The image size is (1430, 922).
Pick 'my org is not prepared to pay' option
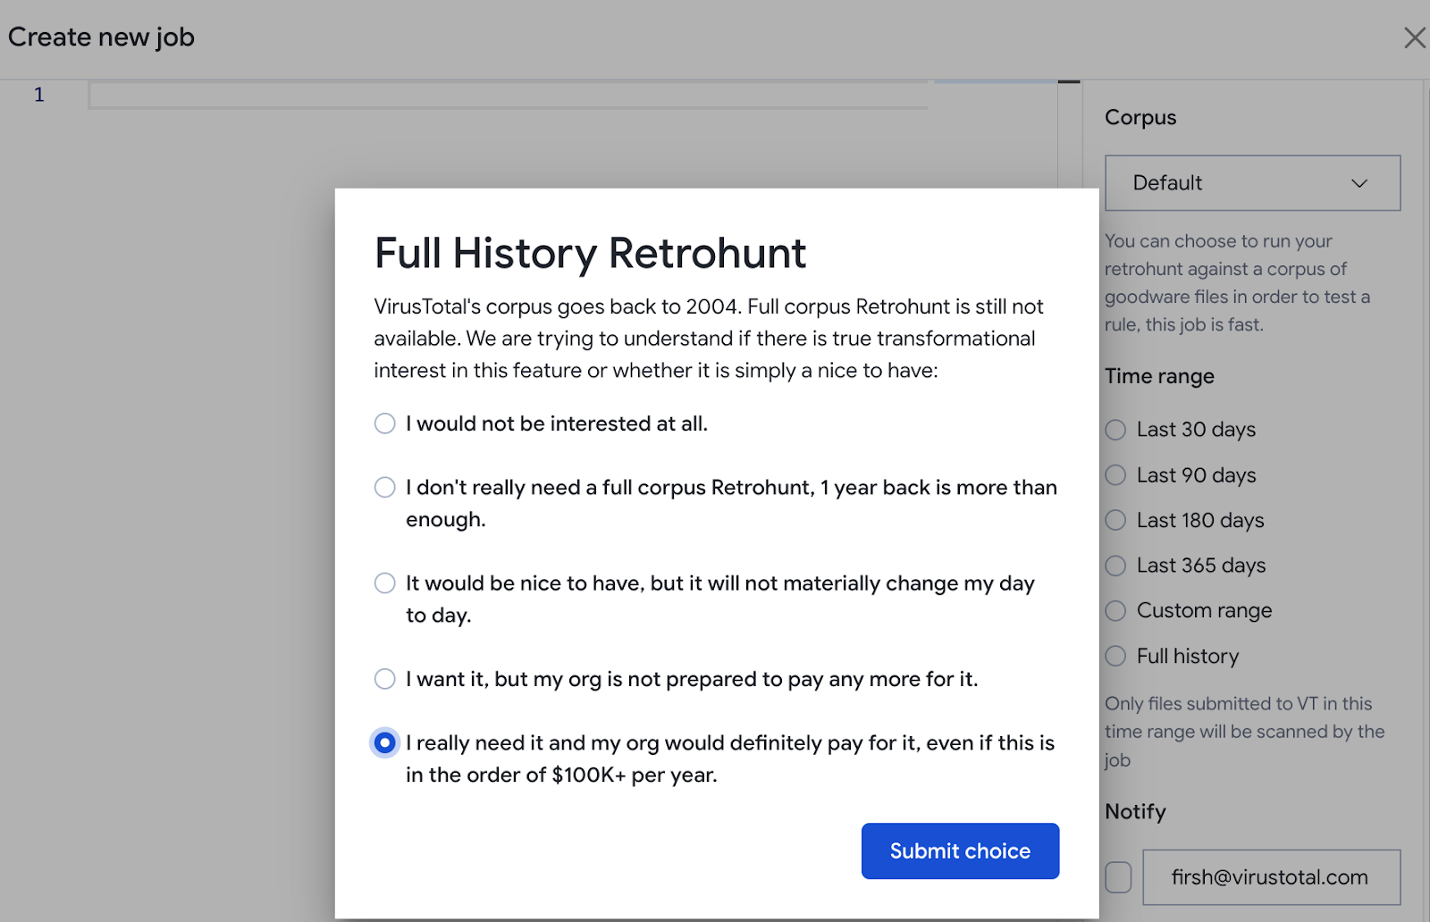pyautogui.click(x=384, y=679)
